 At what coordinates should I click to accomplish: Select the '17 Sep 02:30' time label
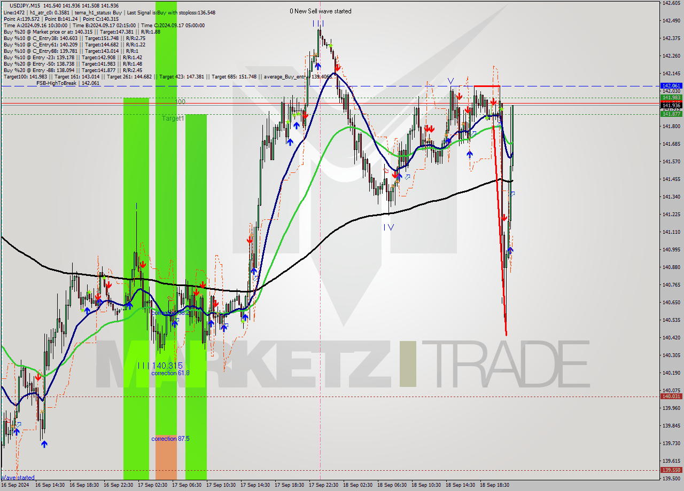point(153,485)
